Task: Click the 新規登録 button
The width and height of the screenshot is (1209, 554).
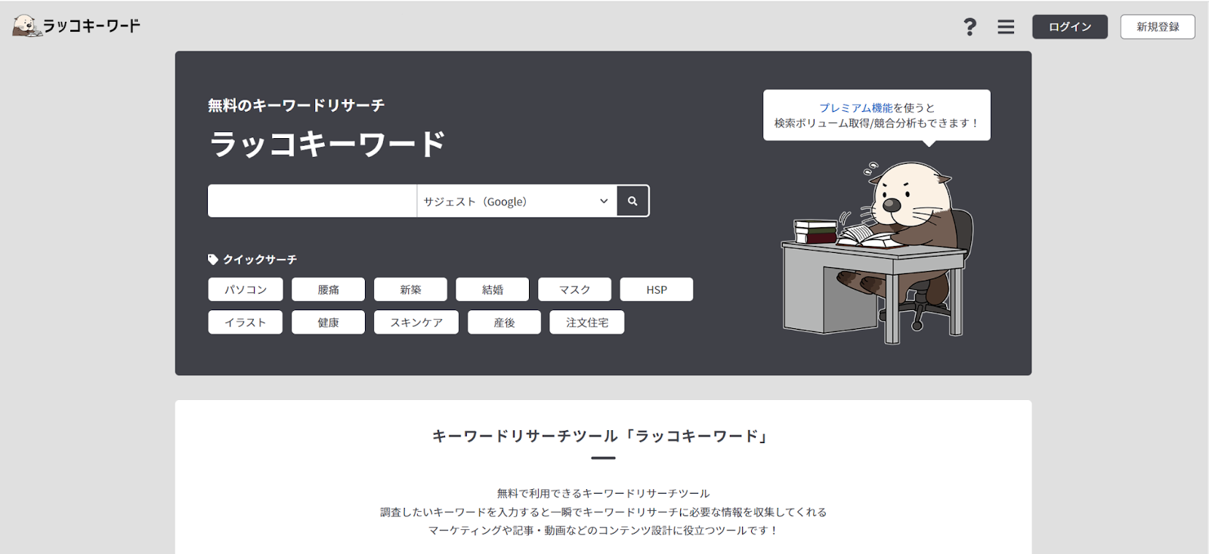Action: click(1158, 26)
